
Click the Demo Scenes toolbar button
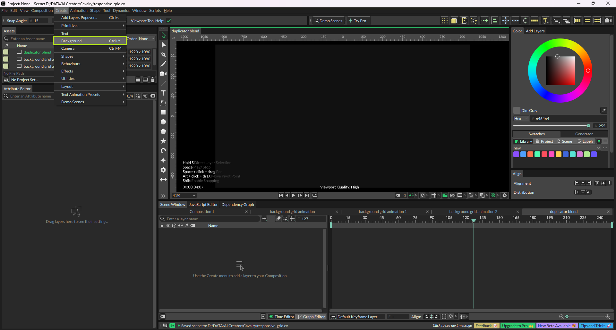pyautogui.click(x=329, y=21)
